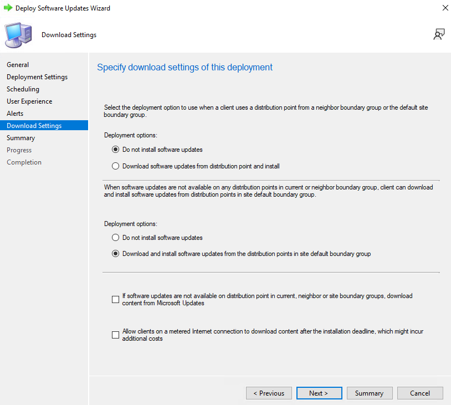Click the feedback person icon
Viewport: 451px width, 405px height.
pyautogui.click(x=439, y=34)
